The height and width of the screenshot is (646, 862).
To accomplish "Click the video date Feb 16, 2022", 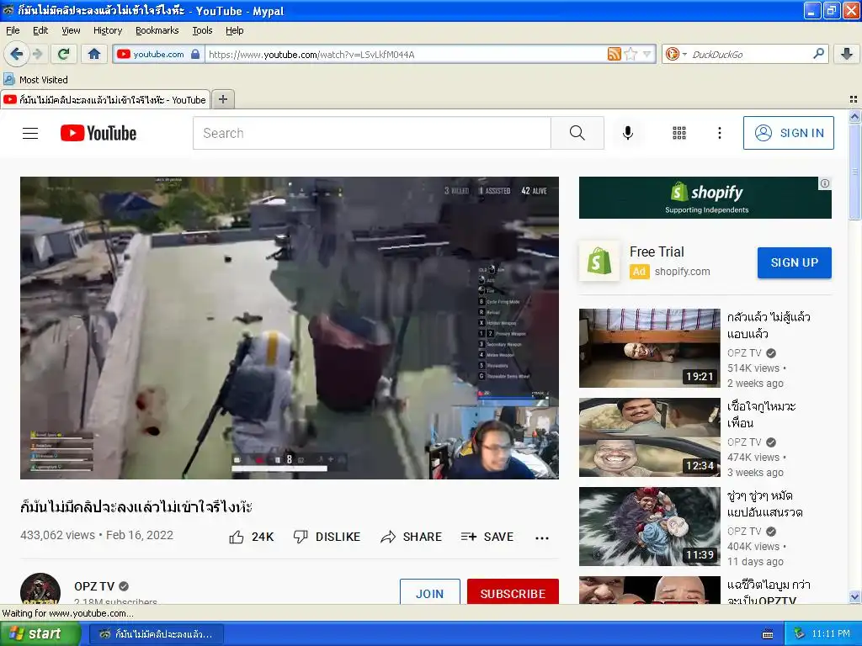I will point(140,535).
